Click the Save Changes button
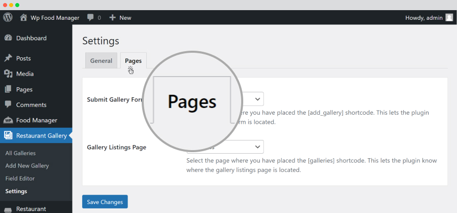 point(105,202)
